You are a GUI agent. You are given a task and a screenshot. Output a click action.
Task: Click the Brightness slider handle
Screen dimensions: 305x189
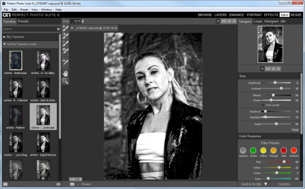[x=275, y=83]
